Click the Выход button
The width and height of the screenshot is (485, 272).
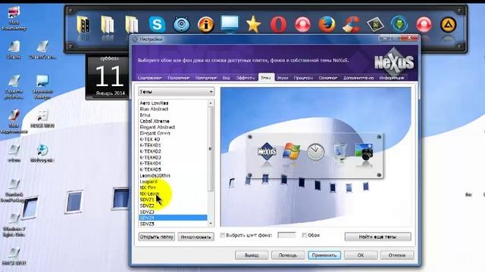[252, 255]
